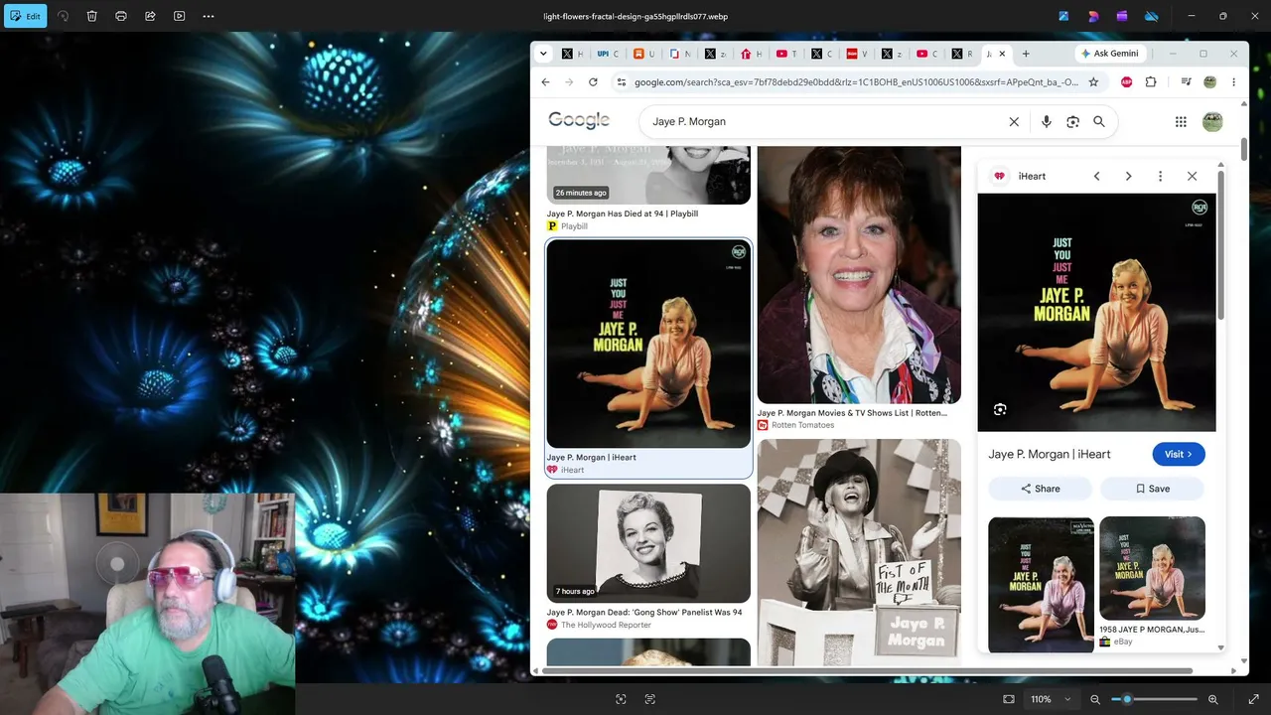
Task: Open the Google apps grid
Action: click(1181, 121)
